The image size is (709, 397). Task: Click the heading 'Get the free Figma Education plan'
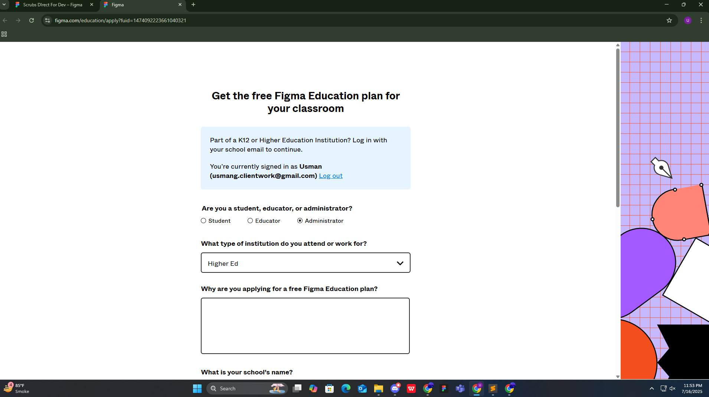pos(306,102)
